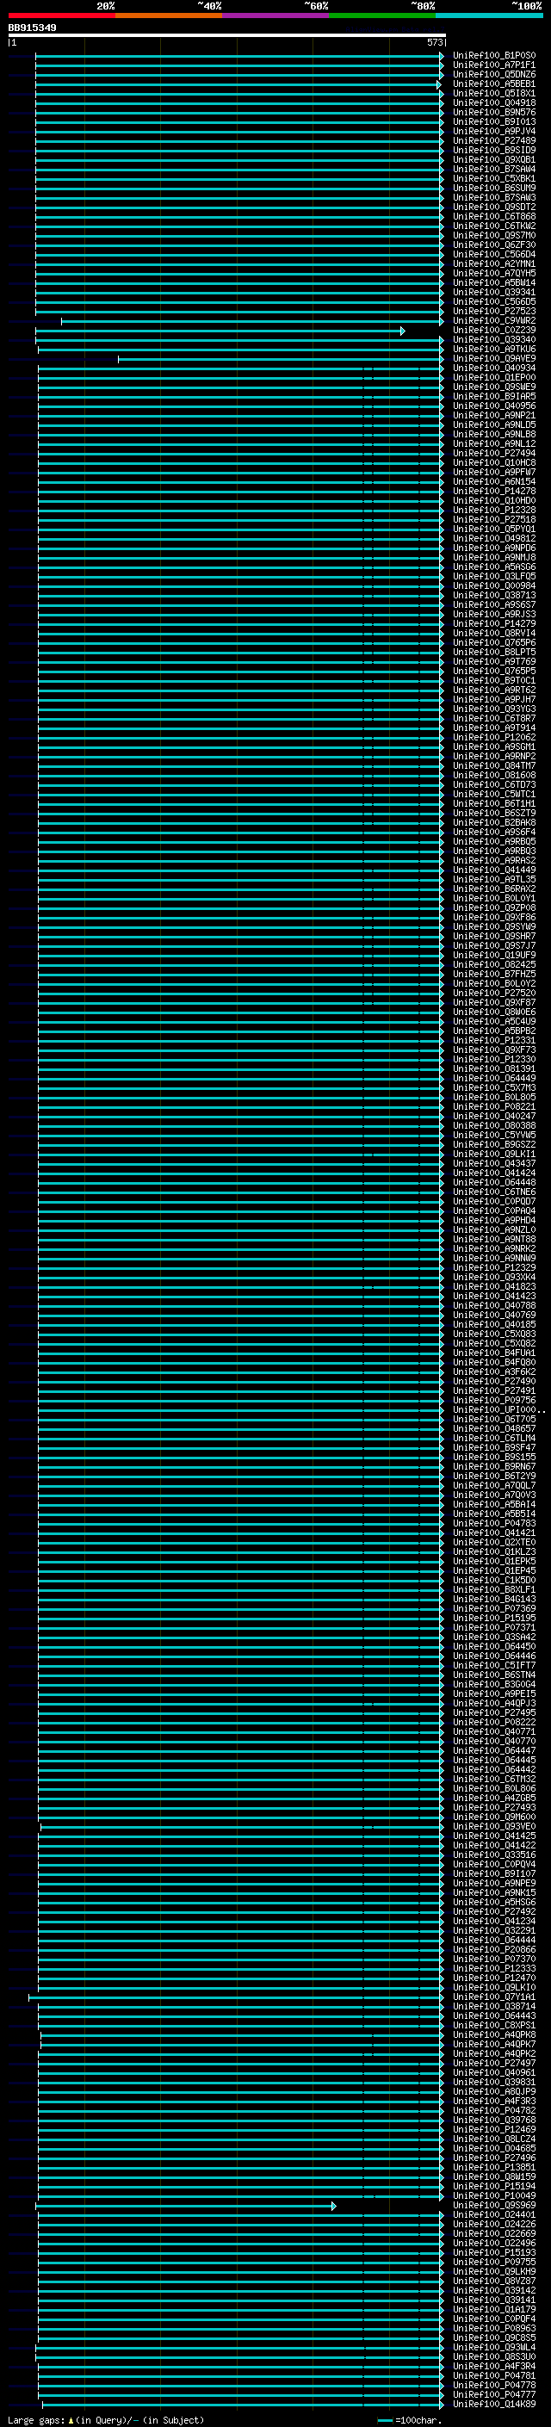Image resolution: width=551 pixels, height=2427 pixels.
Task: Click the white query sequence ruler bar
Action: click(x=227, y=34)
